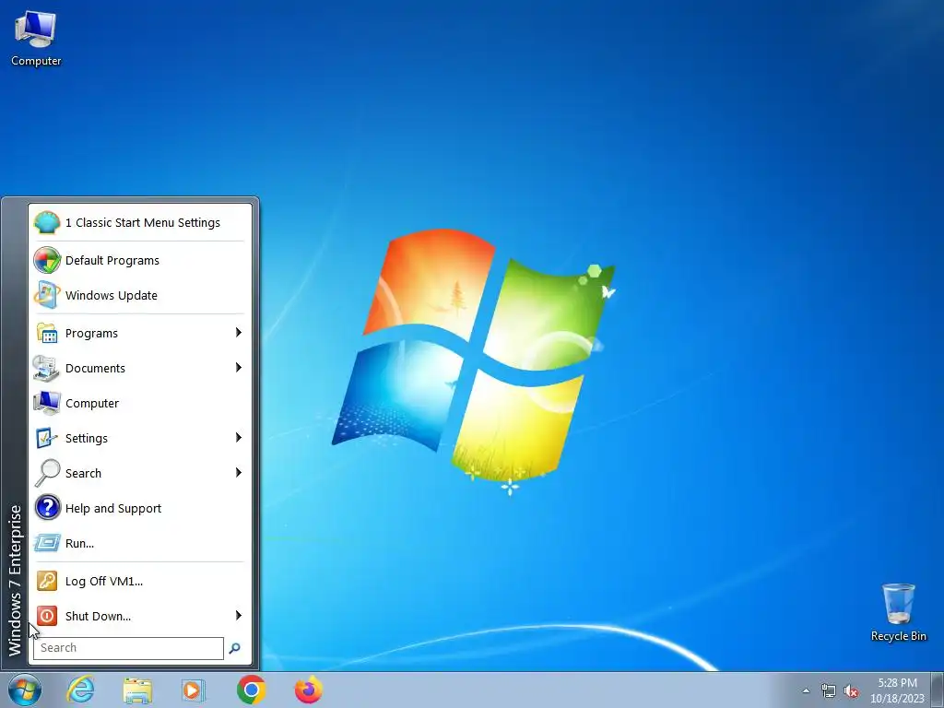Launch Google Chrome from the taskbar
Screen dimensions: 944x708
(x=251, y=690)
